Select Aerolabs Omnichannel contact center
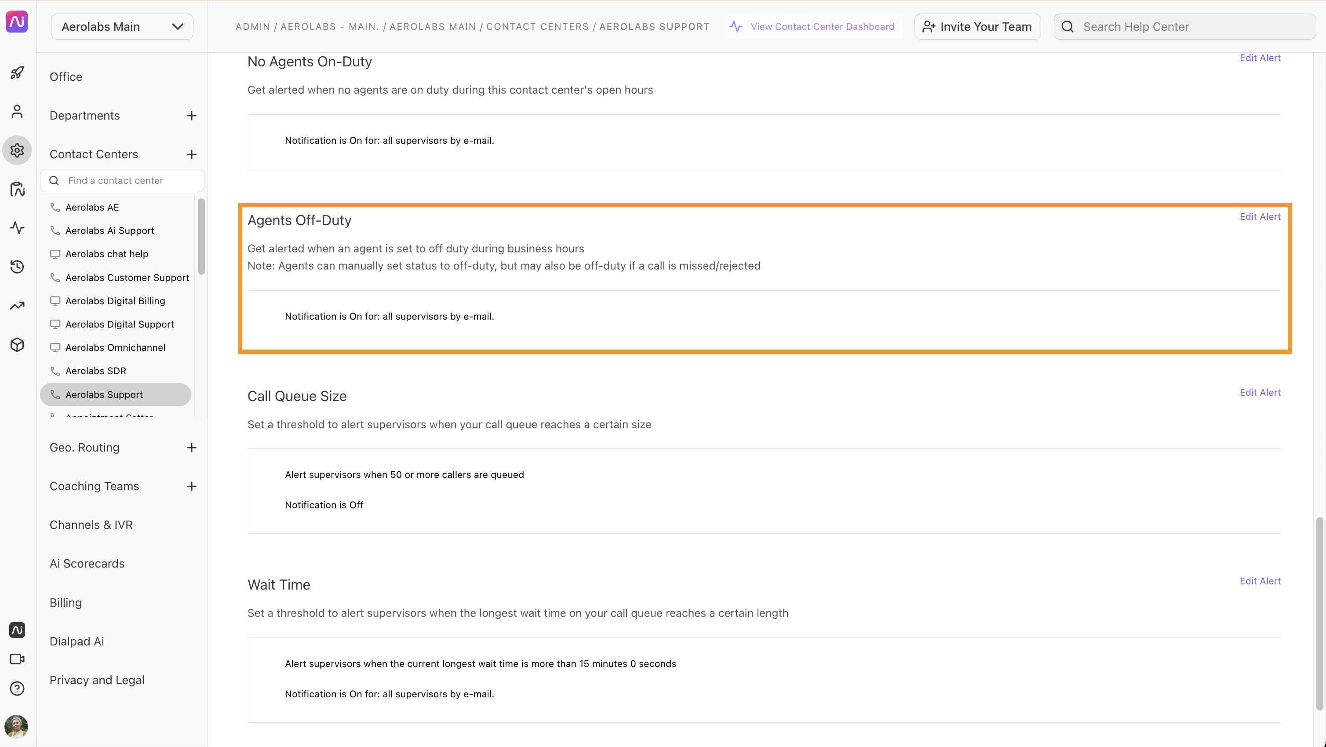 [116, 347]
